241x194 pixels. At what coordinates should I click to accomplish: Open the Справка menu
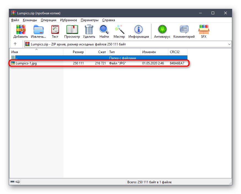(109, 20)
